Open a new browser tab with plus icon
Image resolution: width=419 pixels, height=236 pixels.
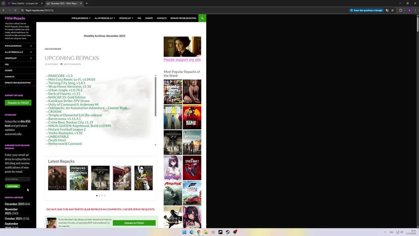(86, 3)
